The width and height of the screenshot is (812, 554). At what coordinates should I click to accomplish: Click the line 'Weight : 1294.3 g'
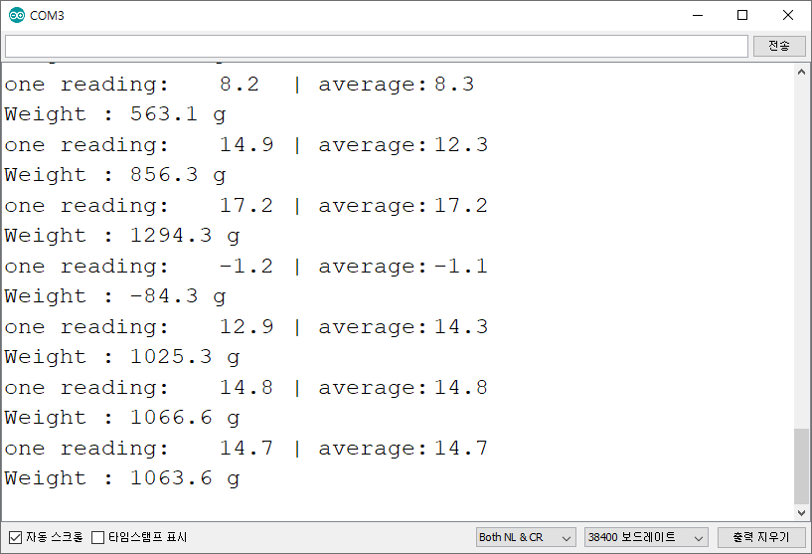[122, 236]
